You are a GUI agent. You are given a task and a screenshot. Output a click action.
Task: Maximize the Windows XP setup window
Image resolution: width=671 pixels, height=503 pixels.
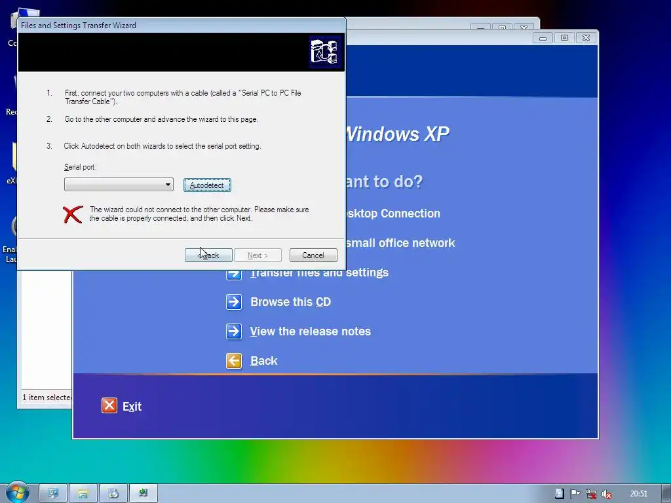click(x=564, y=38)
